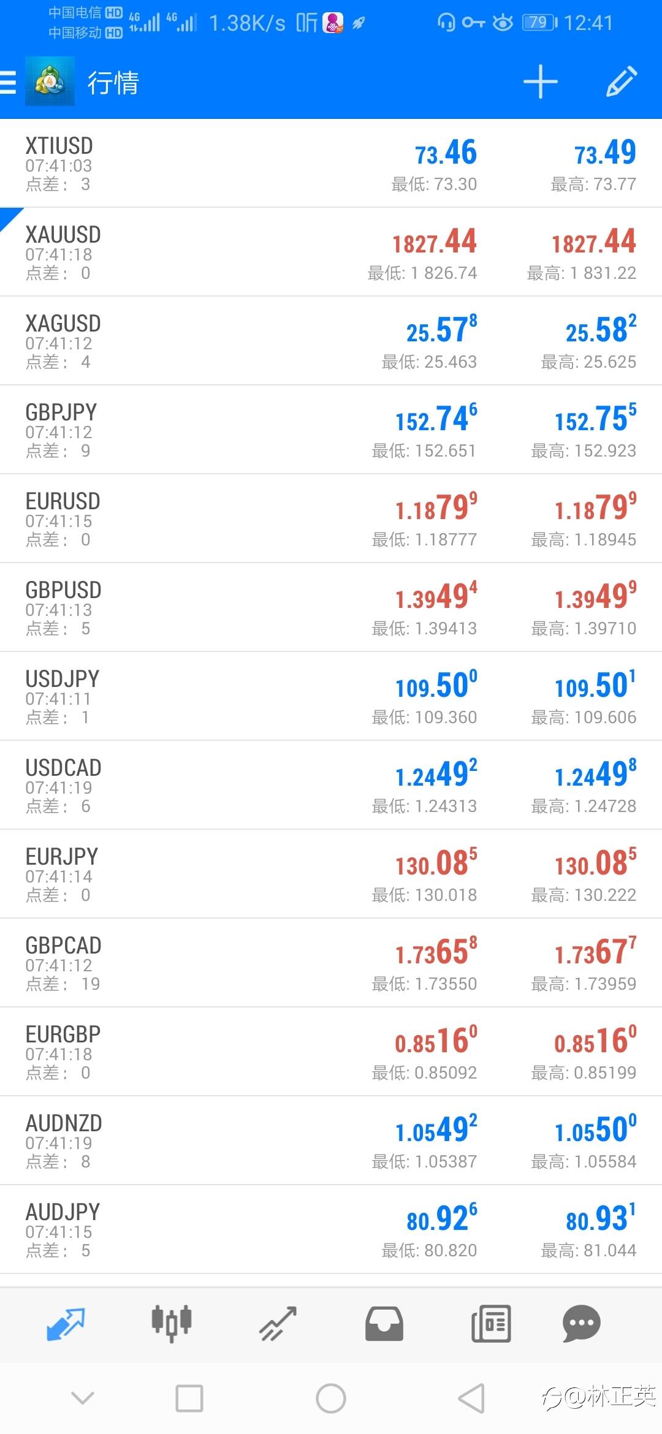The height and width of the screenshot is (1434, 662).
Task: Add a new symbol with plus icon
Action: point(540,82)
